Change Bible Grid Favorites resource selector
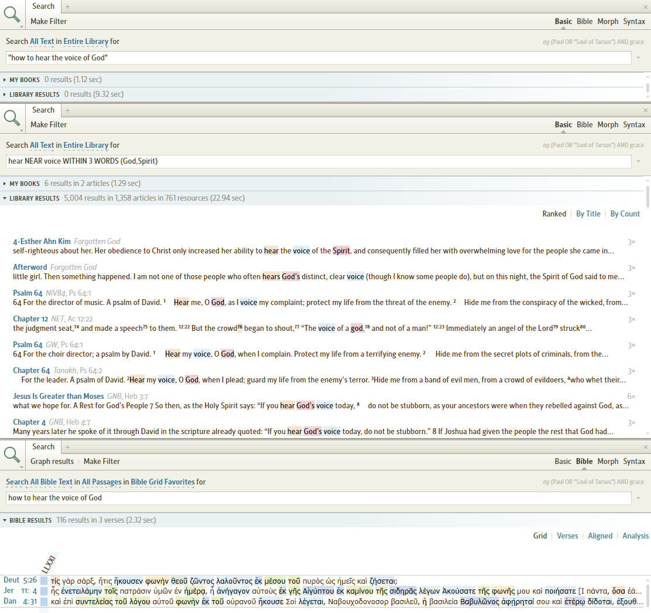 (x=163, y=482)
